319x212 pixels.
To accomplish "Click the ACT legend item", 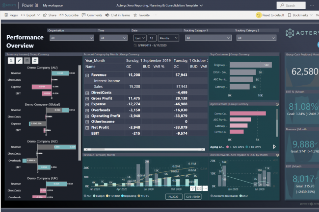I will coord(88,196).
